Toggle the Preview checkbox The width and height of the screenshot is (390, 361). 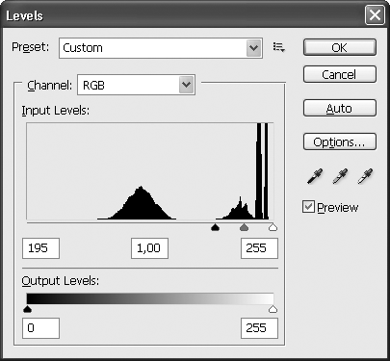pyautogui.click(x=308, y=207)
